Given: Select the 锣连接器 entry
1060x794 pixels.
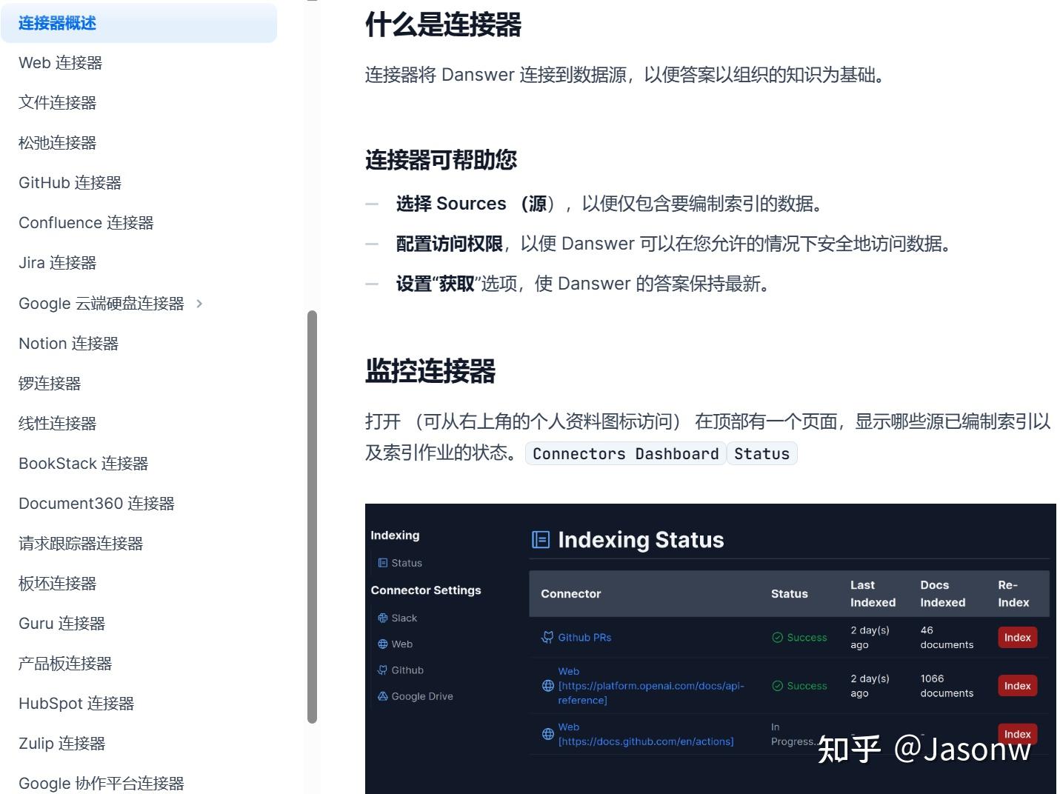Looking at the screenshot, I should click(50, 384).
